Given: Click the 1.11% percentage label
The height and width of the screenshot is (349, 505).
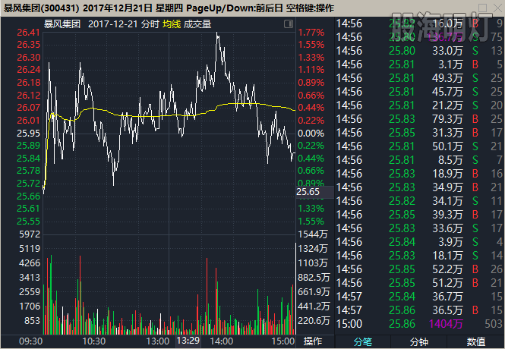Looking at the screenshot, I should (311, 70).
